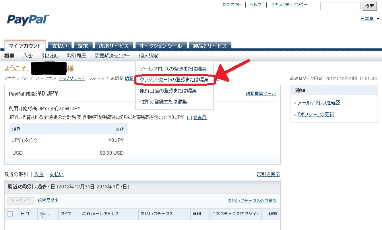Image resolution: width=382 pixels, height=230 pixels.
Task: Open the 製品とサービス tab
Action: tap(210, 46)
